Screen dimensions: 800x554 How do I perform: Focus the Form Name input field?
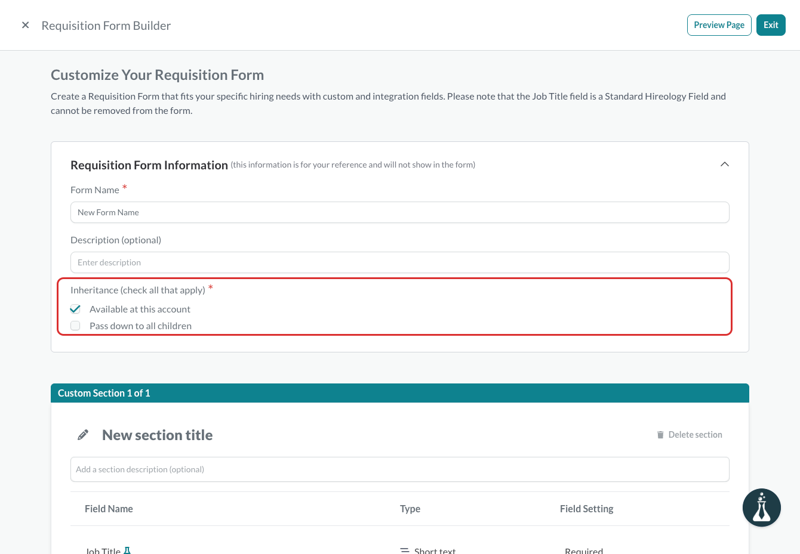click(x=399, y=212)
